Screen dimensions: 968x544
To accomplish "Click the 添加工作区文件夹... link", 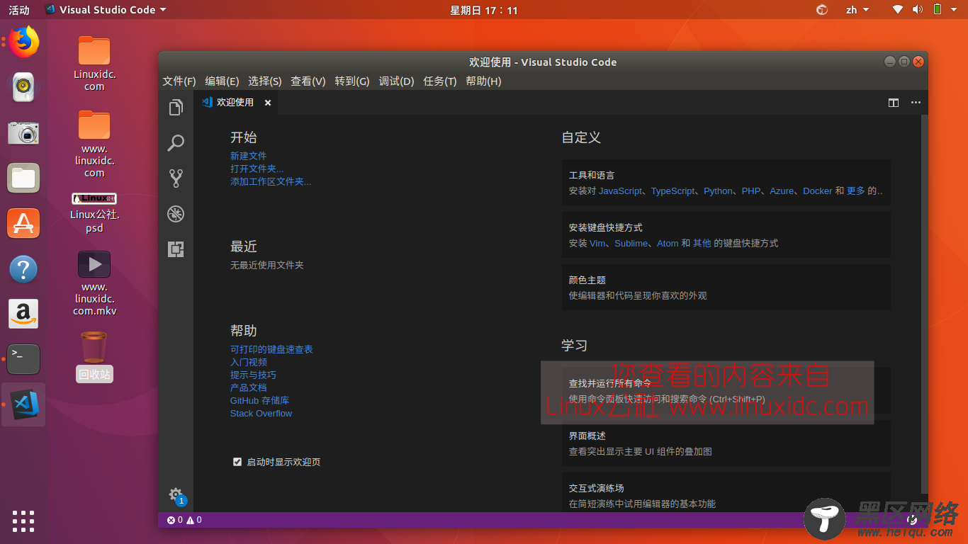I will [271, 181].
